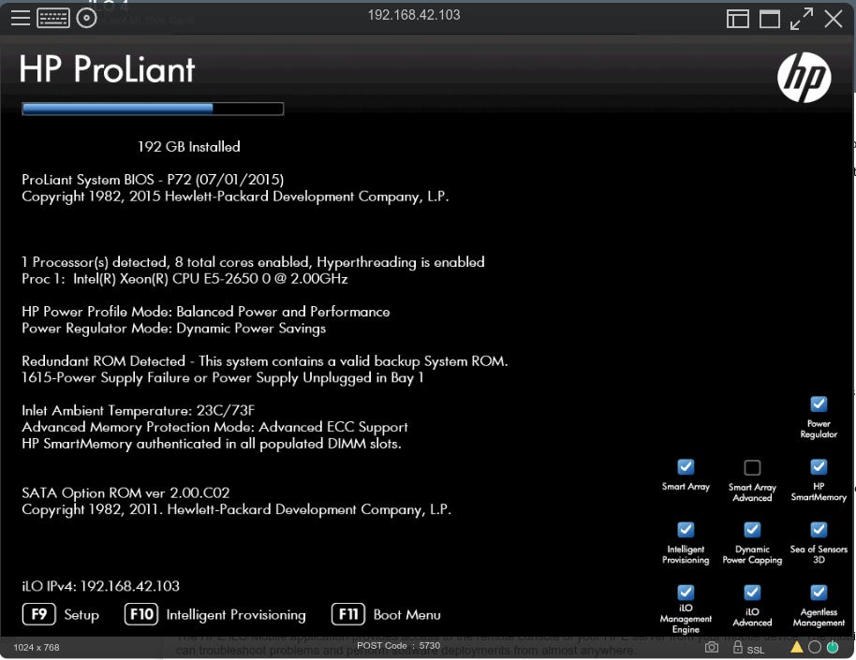Click the POST Code : 5730 status

(x=399, y=645)
